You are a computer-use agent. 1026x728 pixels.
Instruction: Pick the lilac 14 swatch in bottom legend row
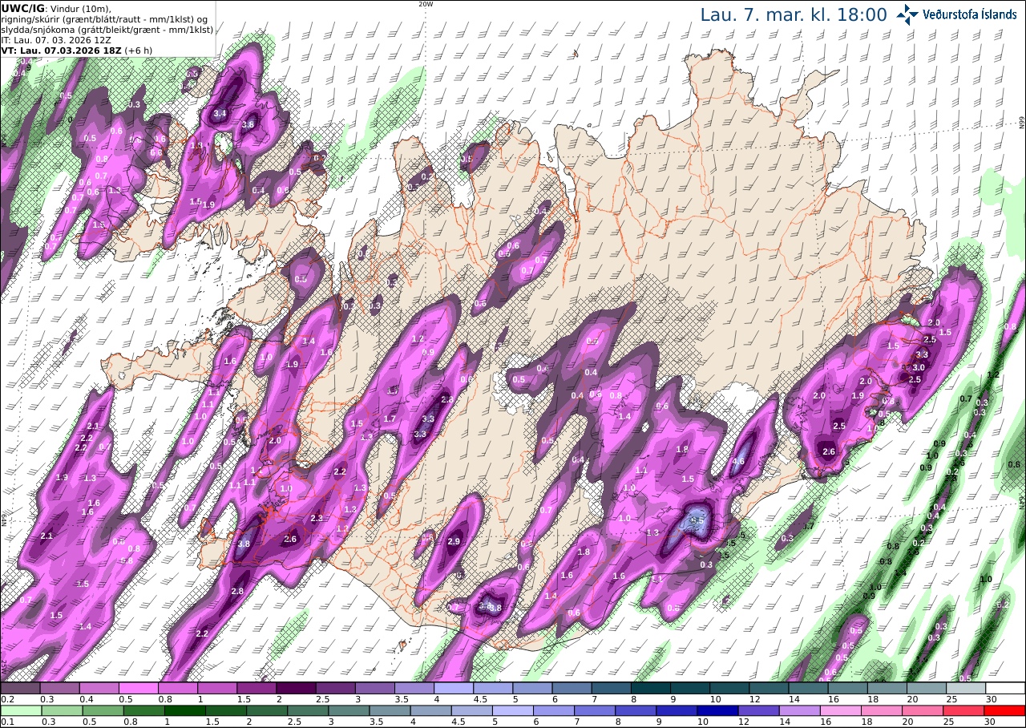(800, 710)
